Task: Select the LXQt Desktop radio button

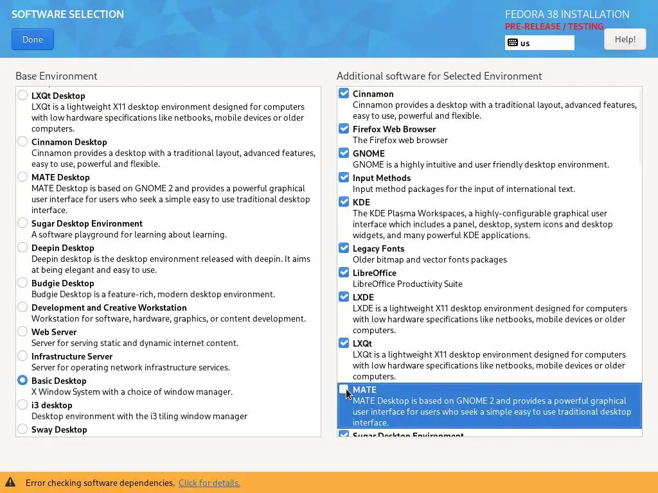Action: tap(22, 95)
